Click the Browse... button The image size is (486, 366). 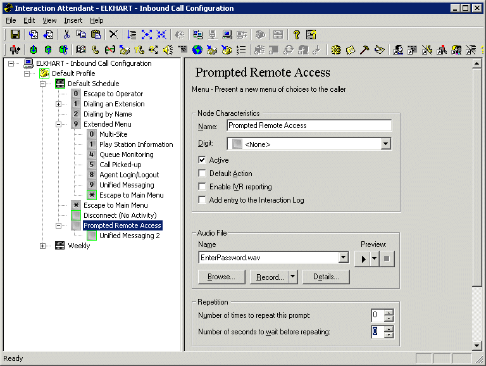221,277
